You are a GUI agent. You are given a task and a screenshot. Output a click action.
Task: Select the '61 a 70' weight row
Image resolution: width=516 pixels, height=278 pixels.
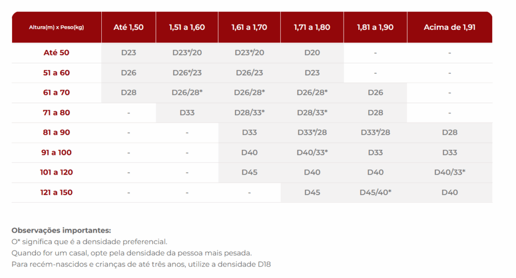tap(56, 92)
